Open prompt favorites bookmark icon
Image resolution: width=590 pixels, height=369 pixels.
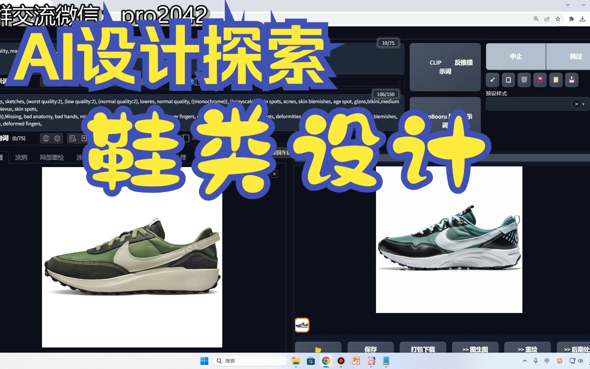[84, 138]
